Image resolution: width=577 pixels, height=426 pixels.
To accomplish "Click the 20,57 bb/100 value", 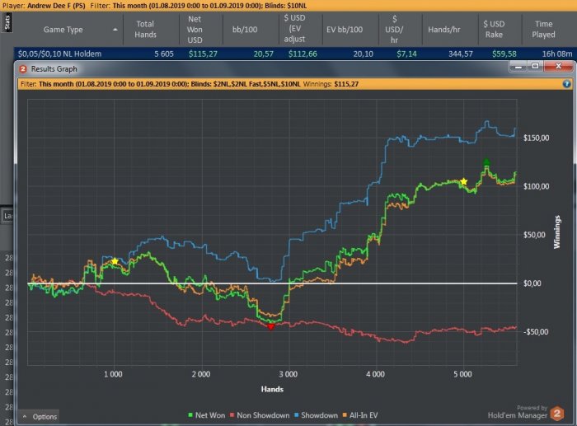I will tap(263, 54).
